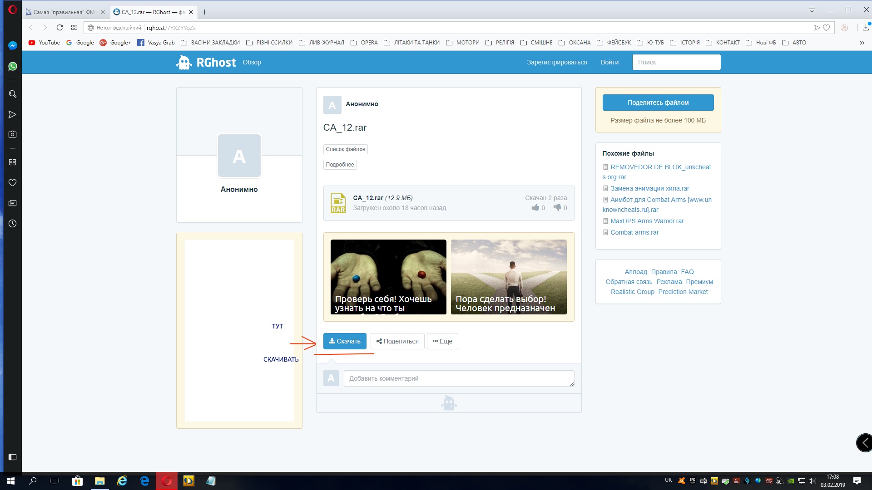
Task: Open Messenger in Opera sidebar
Action: tap(13, 45)
